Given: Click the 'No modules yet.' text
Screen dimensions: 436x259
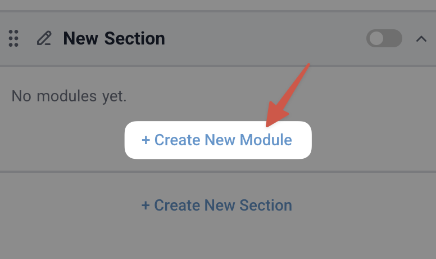Looking at the screenshot, I should click(69, 96).
